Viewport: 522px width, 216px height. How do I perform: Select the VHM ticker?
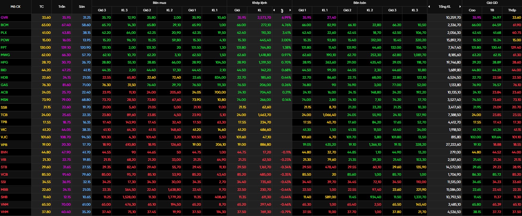click(4, 212)
